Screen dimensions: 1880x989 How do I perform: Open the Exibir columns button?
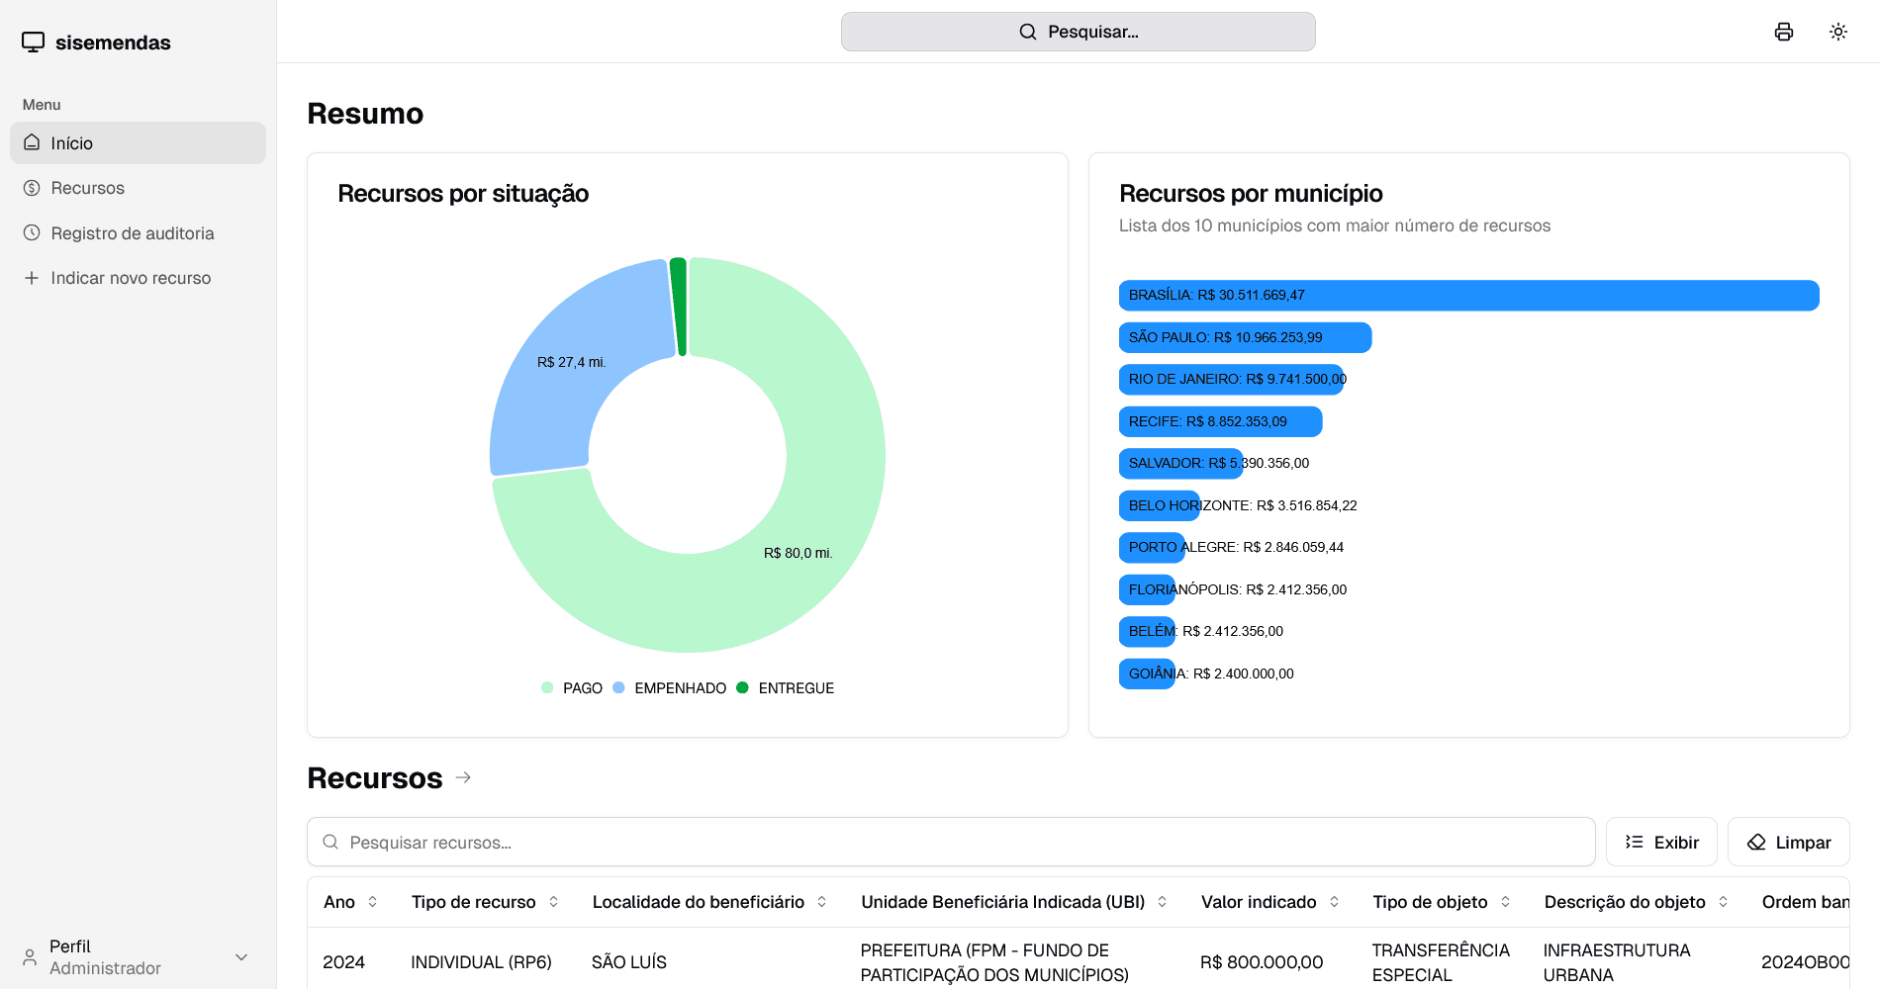coord(1661,843)
